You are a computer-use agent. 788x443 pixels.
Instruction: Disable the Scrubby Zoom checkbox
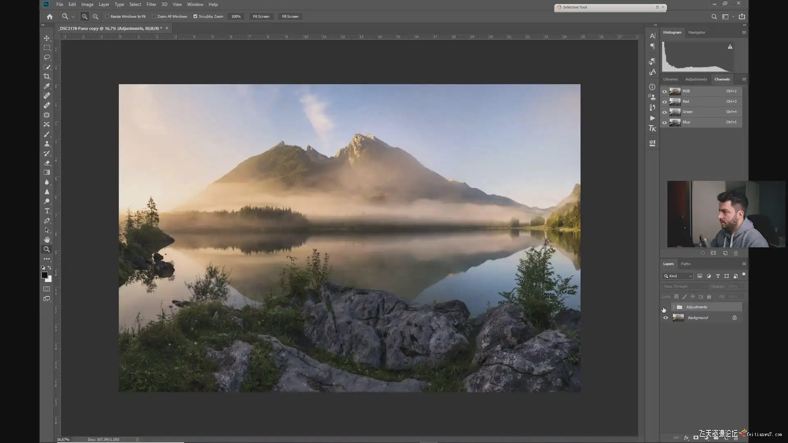(195, 16)
